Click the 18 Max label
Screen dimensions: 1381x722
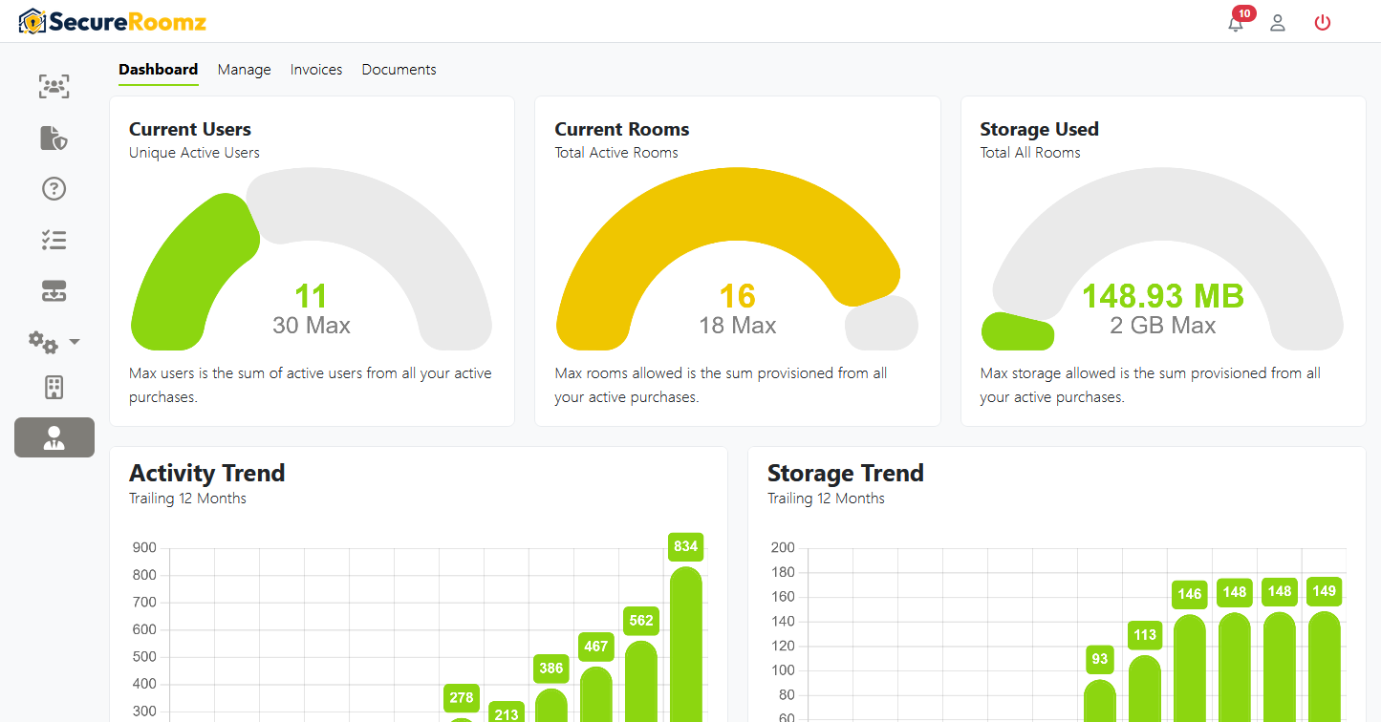tap(737, 326)
